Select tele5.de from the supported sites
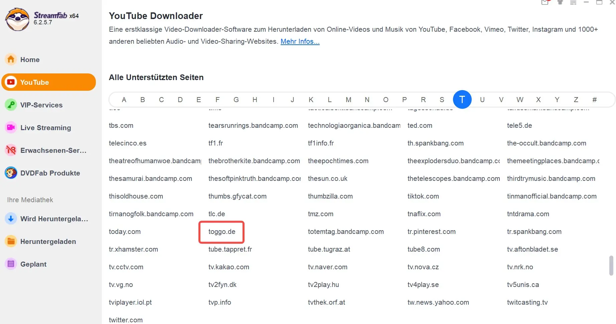Image resolution: width=616 pixels, height=324 pixels. pyautogui.click(x=519, y=125)
